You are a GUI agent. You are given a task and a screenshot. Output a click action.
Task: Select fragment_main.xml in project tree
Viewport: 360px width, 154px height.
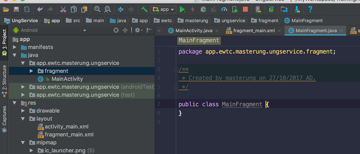(x=69, y=134)
